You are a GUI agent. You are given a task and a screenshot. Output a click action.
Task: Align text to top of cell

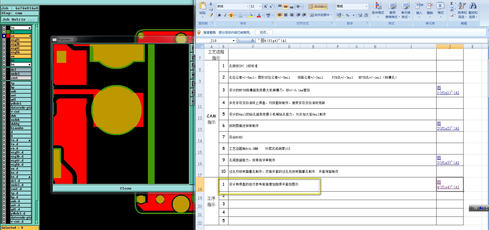coord(280,6)
